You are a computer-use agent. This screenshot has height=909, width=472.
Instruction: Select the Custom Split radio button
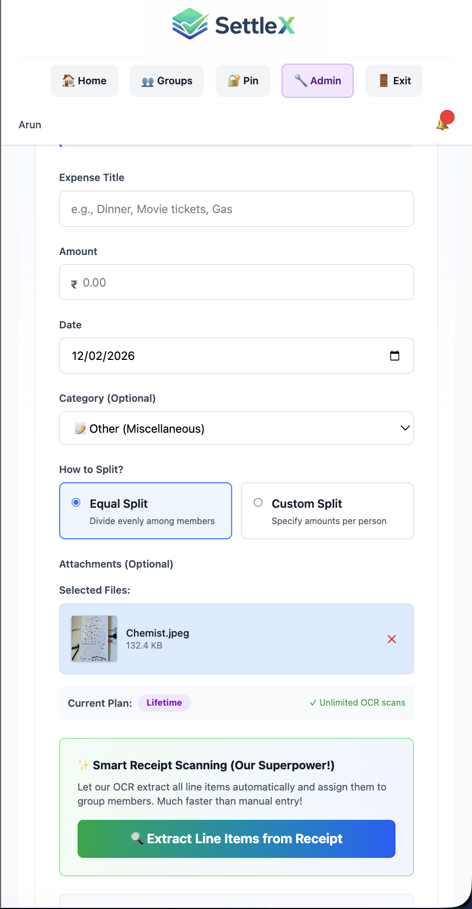click(x=258, y=503)
